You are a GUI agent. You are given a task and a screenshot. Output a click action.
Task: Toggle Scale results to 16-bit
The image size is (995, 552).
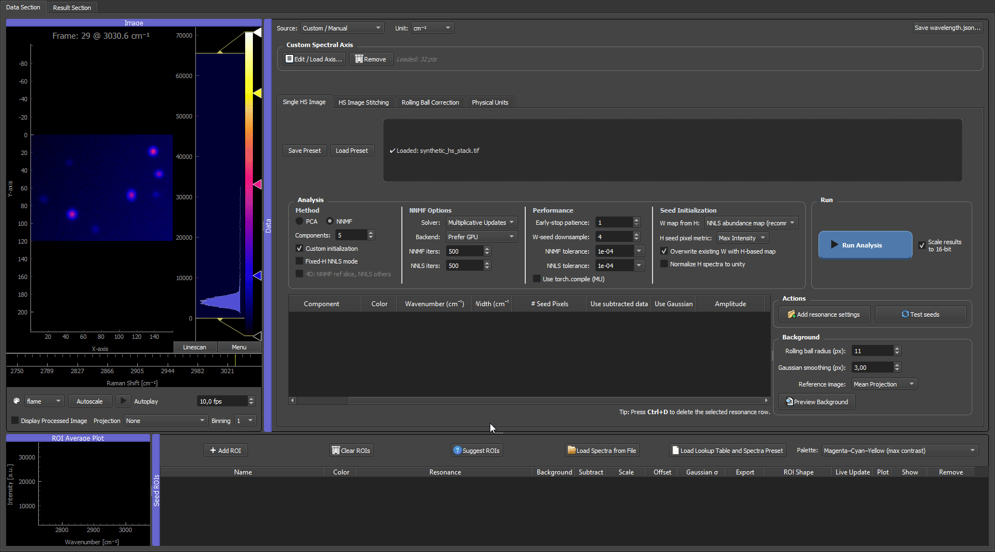[922, 245]
